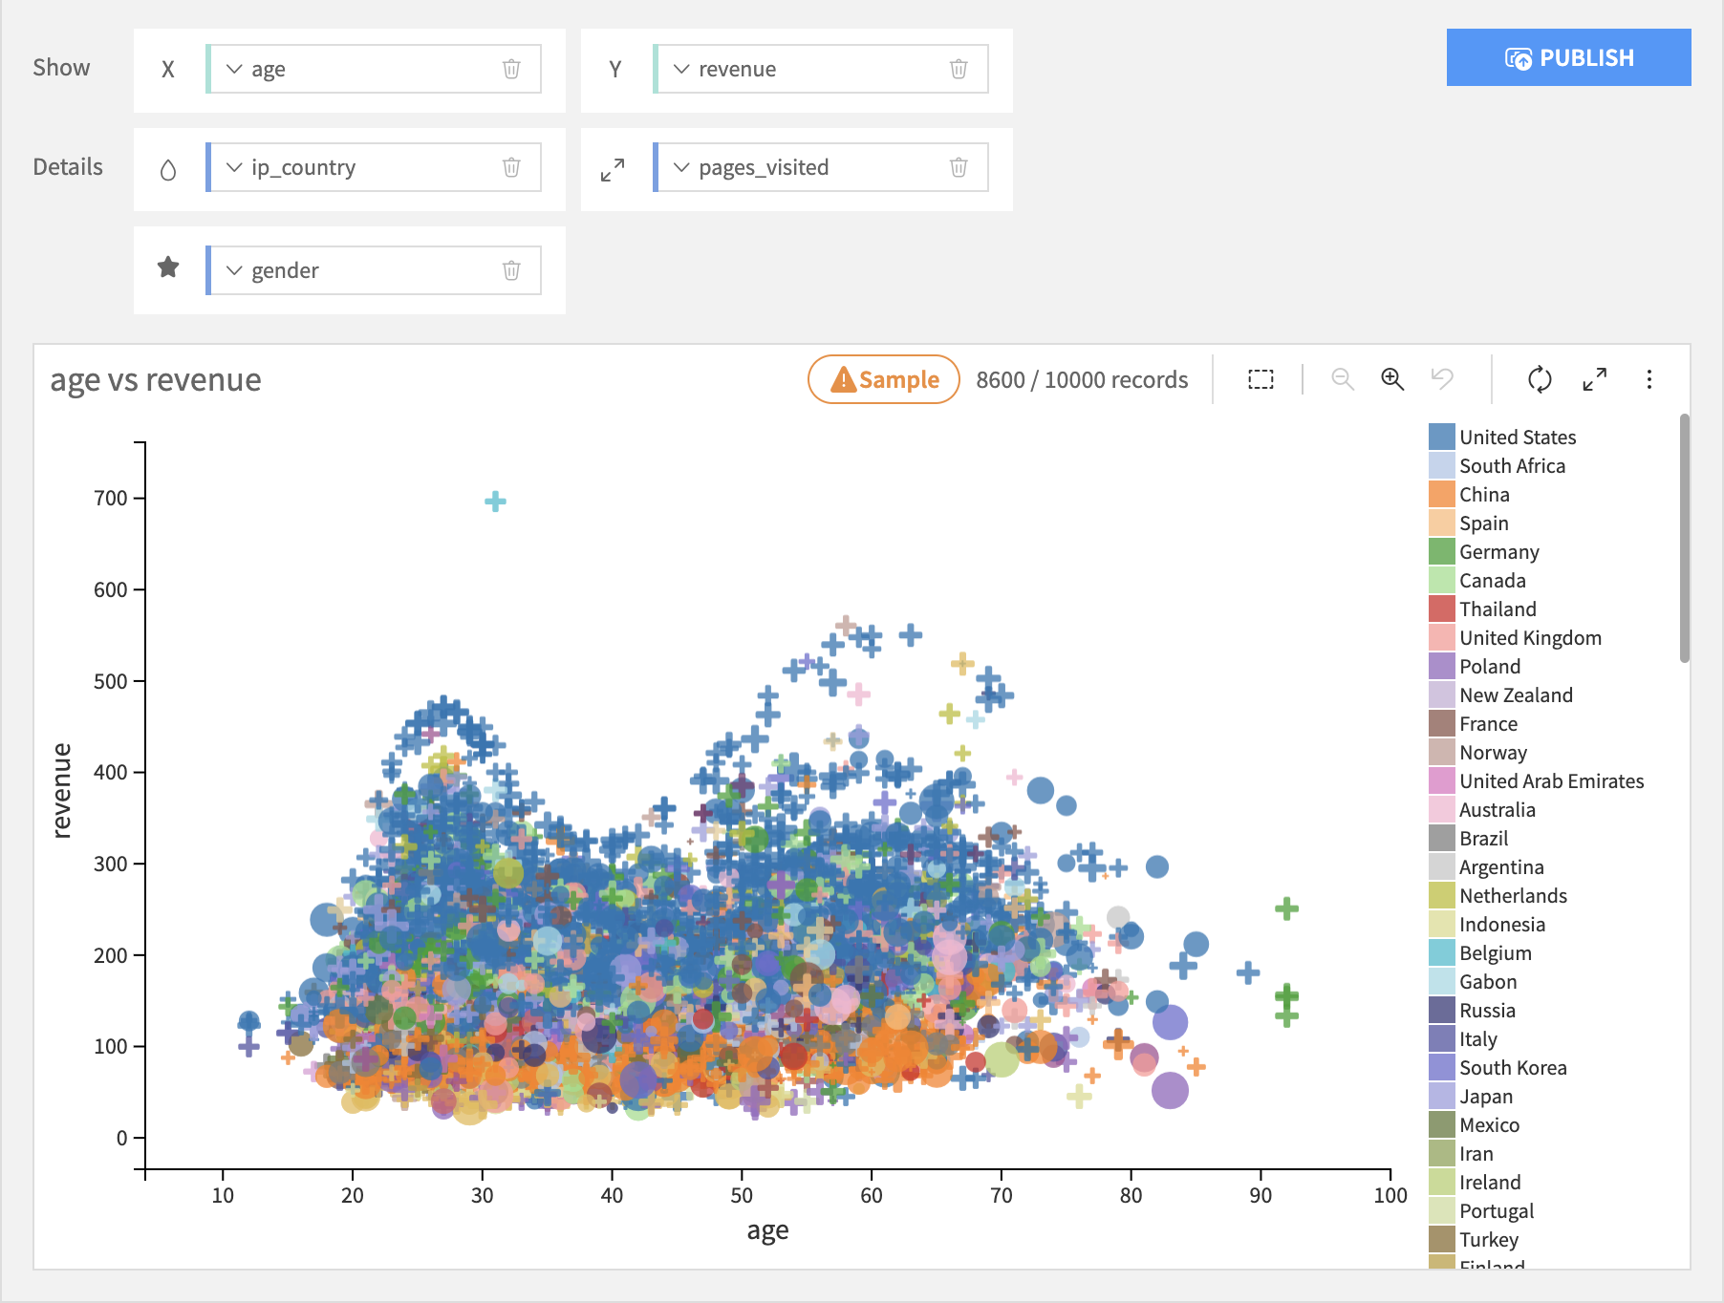The height and width of the screenshot is (1303, 1724).
Task: Click the Australia legend label
Action: click(1498, 809)
